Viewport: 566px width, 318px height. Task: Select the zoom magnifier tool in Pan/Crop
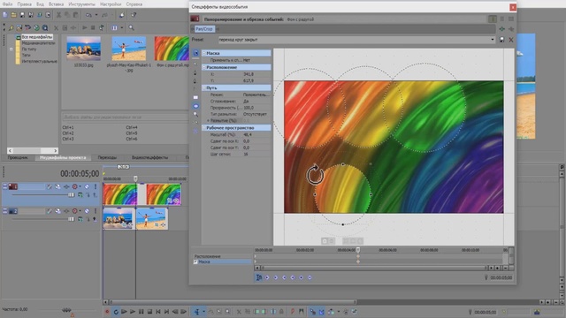[x=195, y=114]
